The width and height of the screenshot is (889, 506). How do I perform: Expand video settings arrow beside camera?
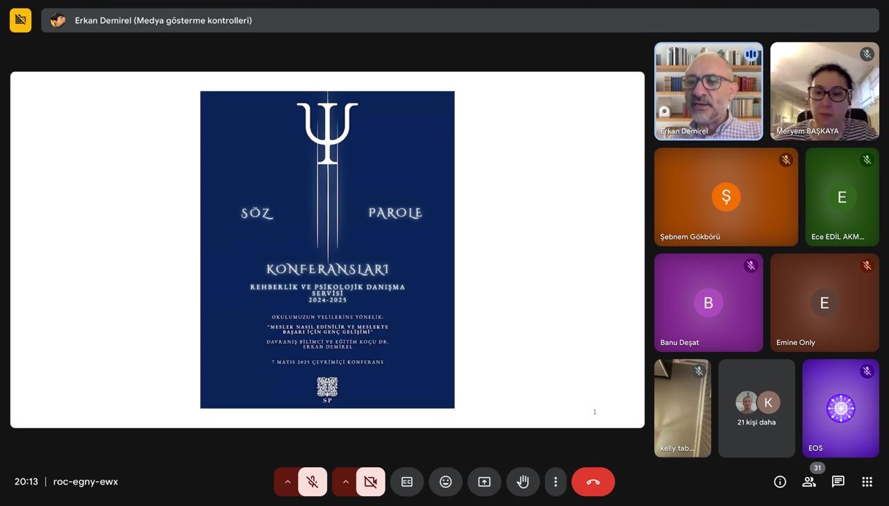[345, 482]
